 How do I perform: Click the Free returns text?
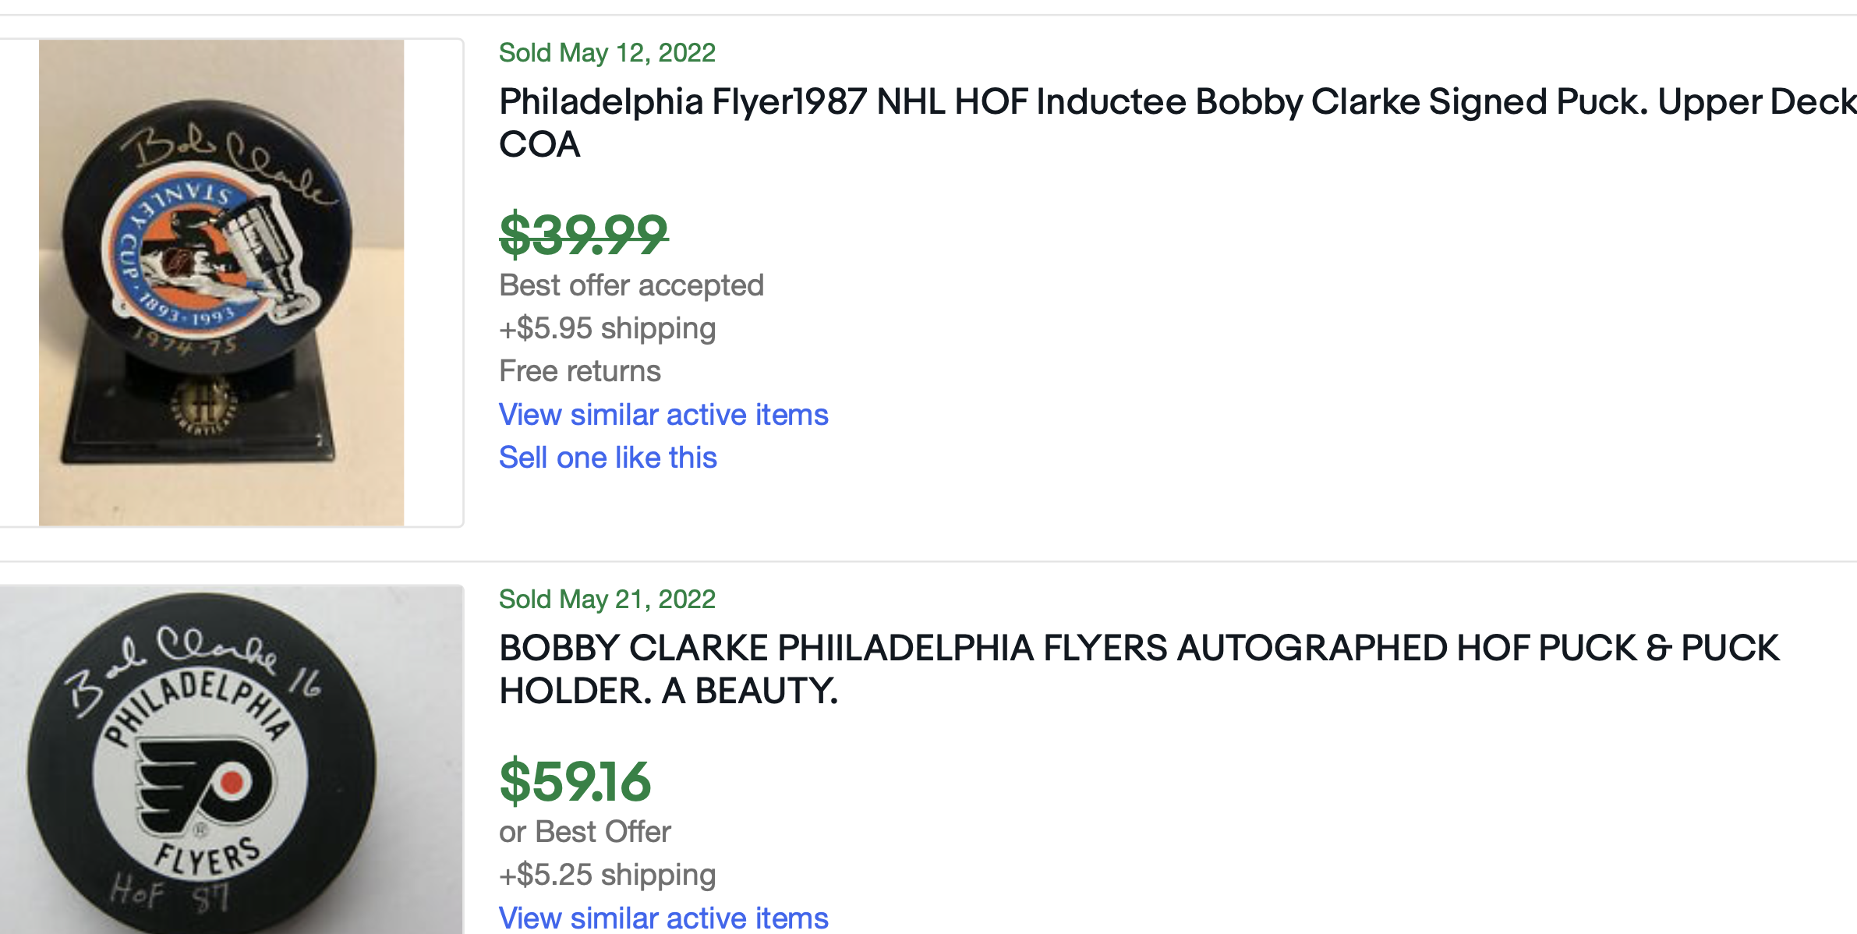tap(580, 371)
